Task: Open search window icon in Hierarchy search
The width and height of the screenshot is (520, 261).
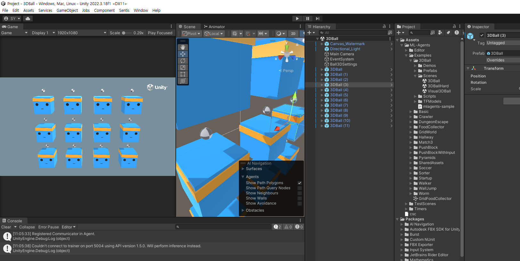Action: 390,33
